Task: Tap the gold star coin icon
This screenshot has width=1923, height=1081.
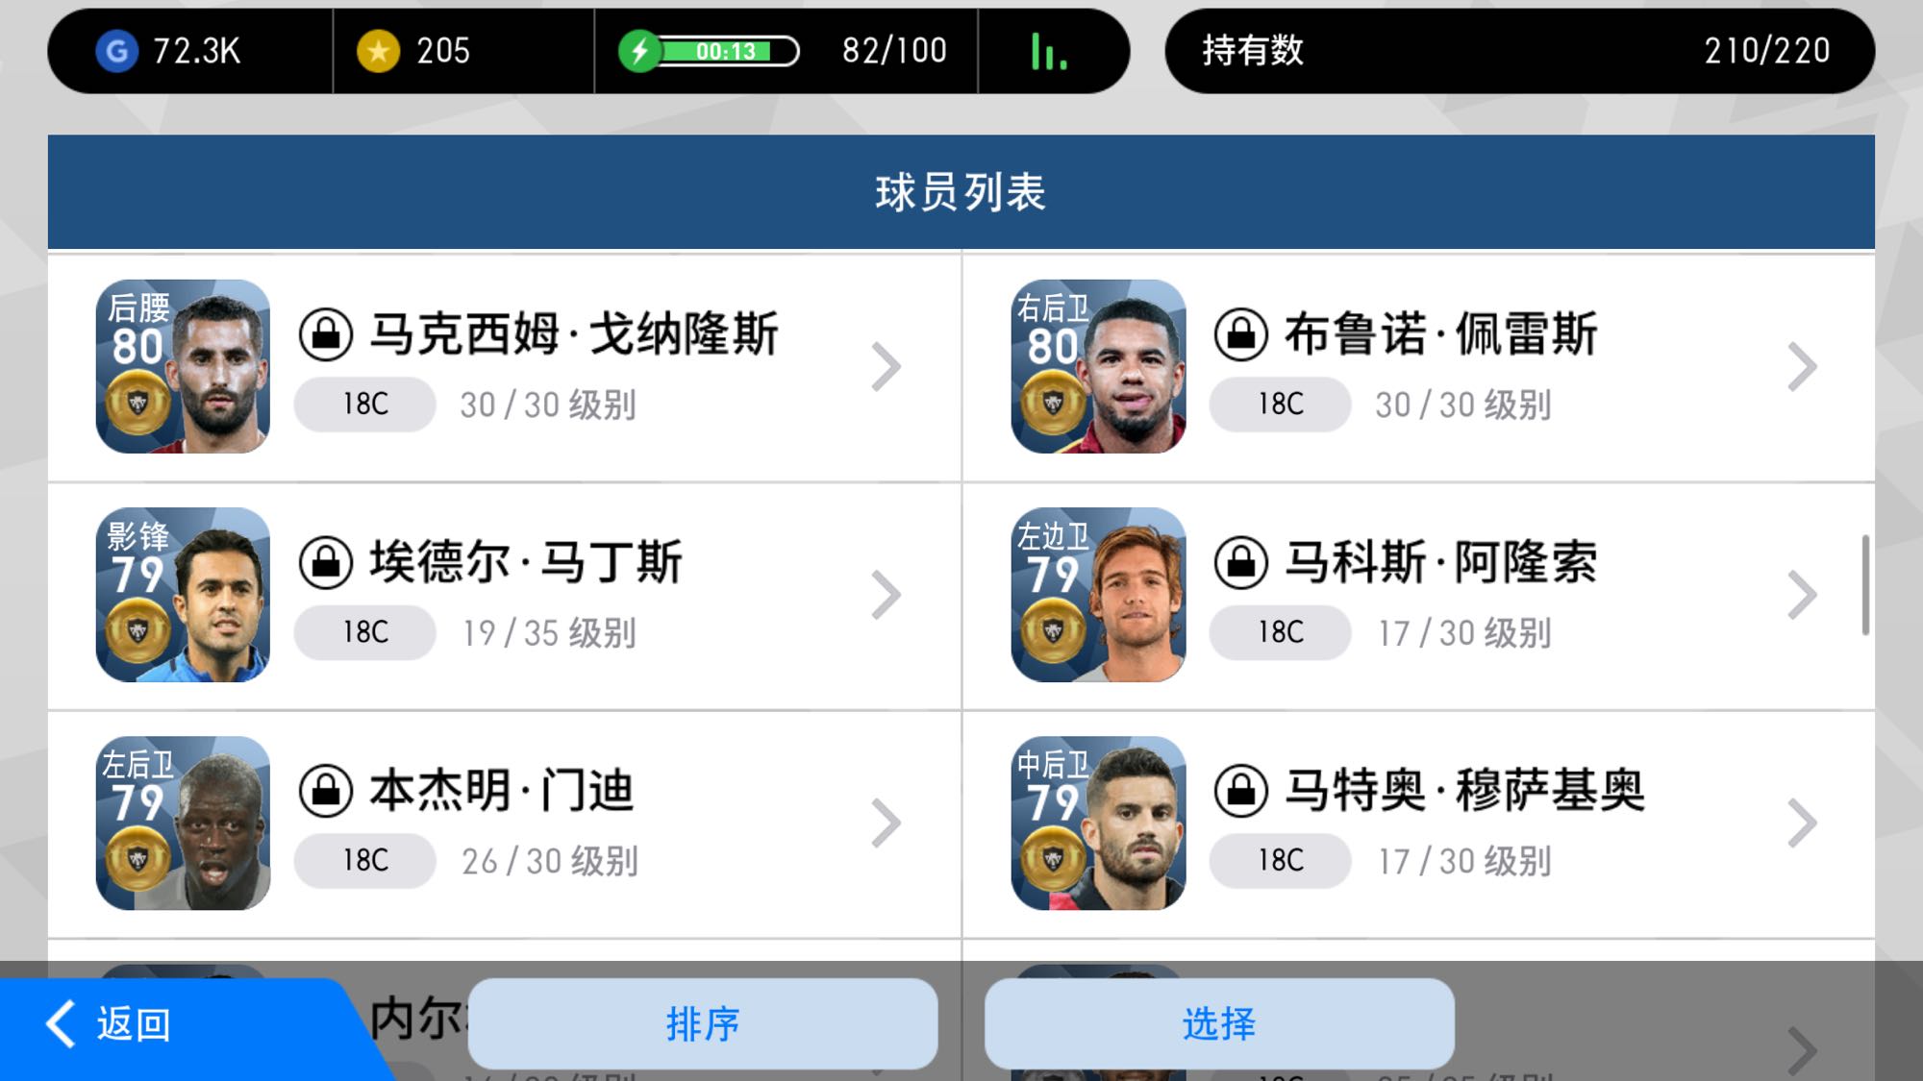Action: 378,51
